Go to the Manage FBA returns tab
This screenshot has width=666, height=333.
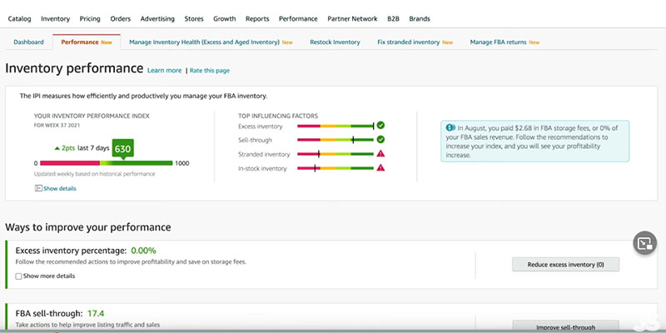[x=499, y=42]
